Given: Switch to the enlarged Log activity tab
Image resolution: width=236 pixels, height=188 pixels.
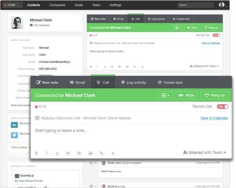Looking at the screenshot, I should tap(134, 83).
